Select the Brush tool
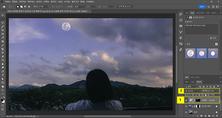This screenshot has width=222, height=118. tap(3, 45)
